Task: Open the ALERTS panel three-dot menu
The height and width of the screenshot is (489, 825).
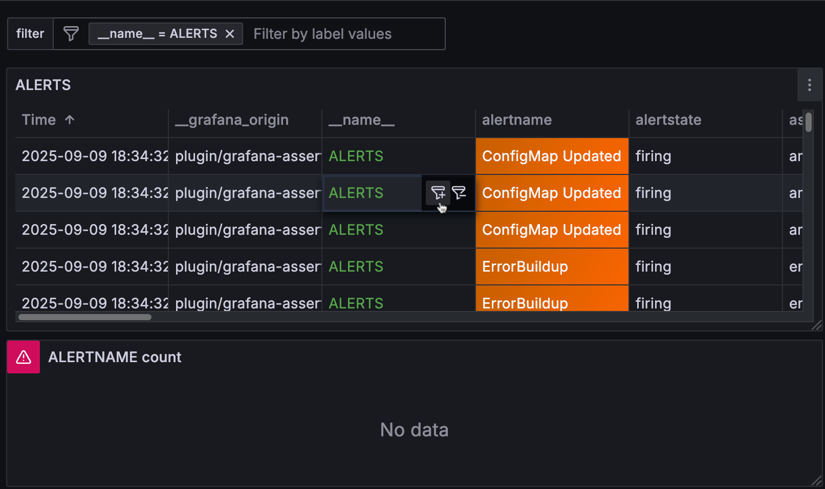Action: 809,85
